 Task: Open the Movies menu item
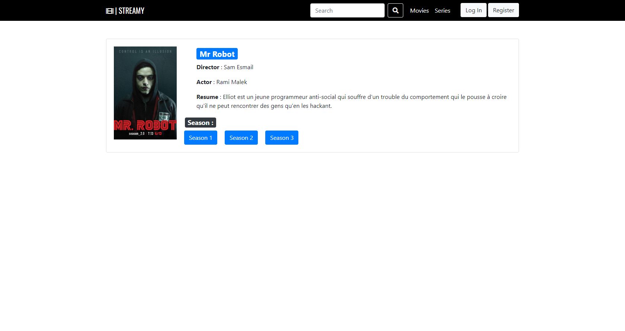coord(419,10)
